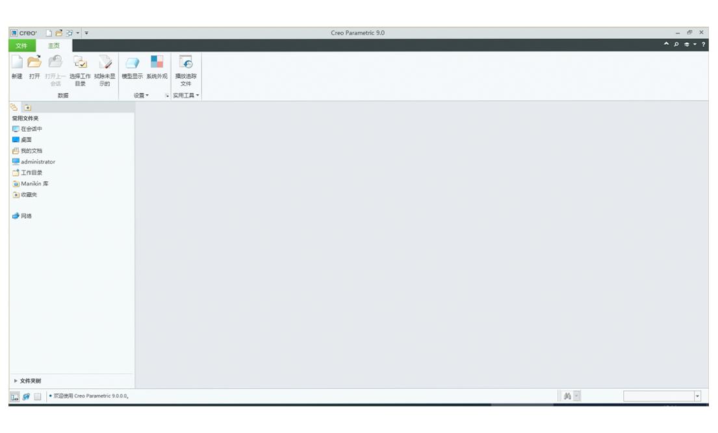Image resolution: width=718 pixels, height=433 pixels.
Task: Open a file with the 打开 ribbon icon
Action: [34, 63]
